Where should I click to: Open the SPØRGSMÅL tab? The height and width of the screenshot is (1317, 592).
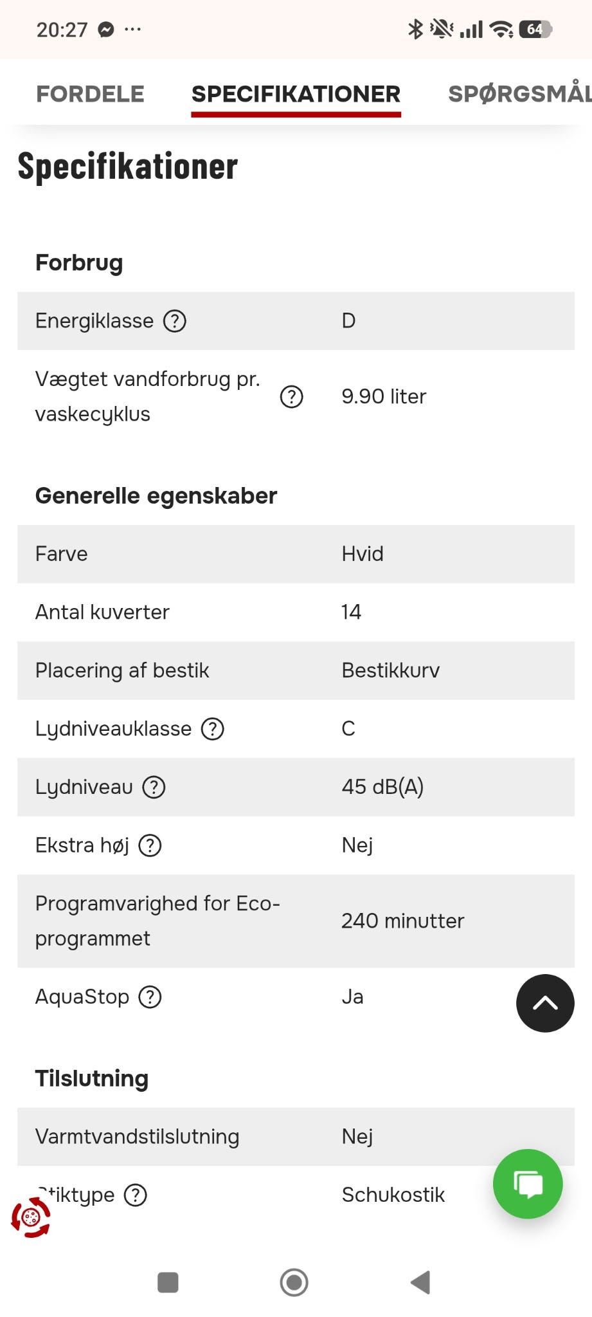click(519, 94)
